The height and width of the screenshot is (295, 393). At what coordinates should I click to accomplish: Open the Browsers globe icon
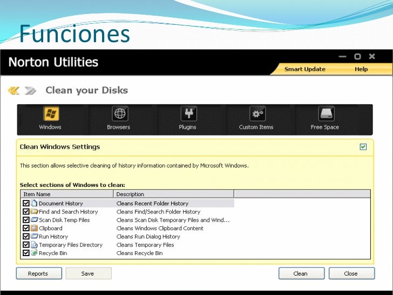[120, 113]
